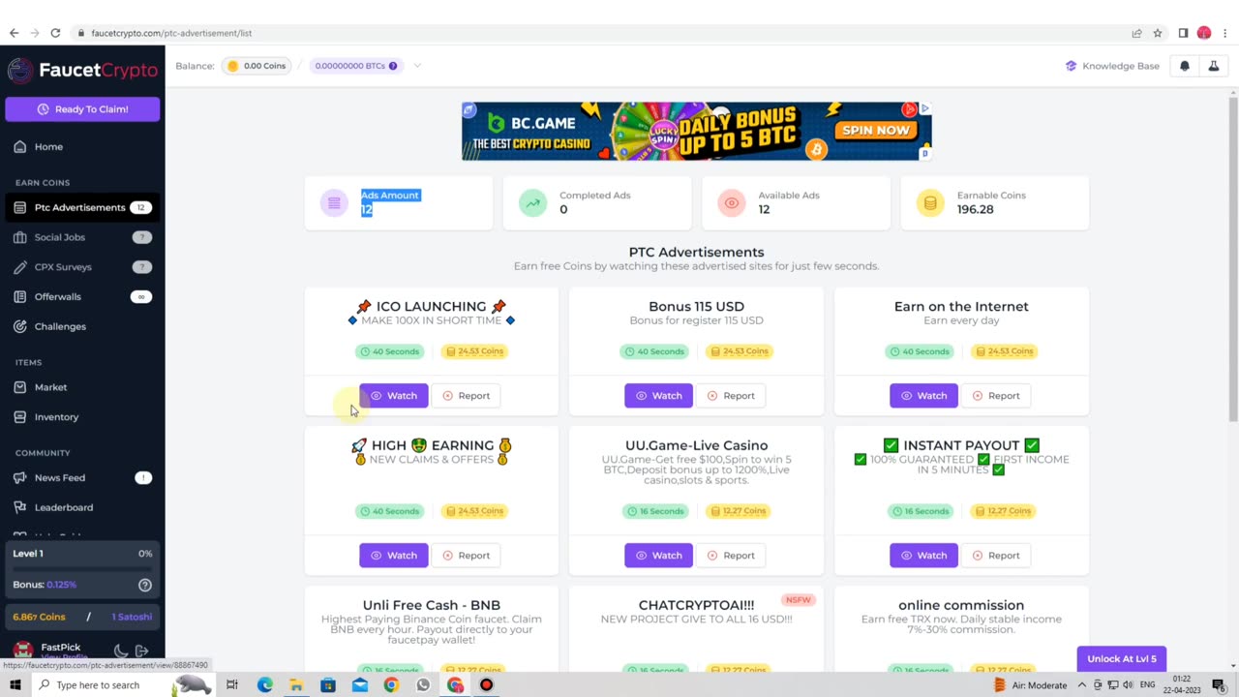Report the HIGH EARNING ad

point(465,556)
